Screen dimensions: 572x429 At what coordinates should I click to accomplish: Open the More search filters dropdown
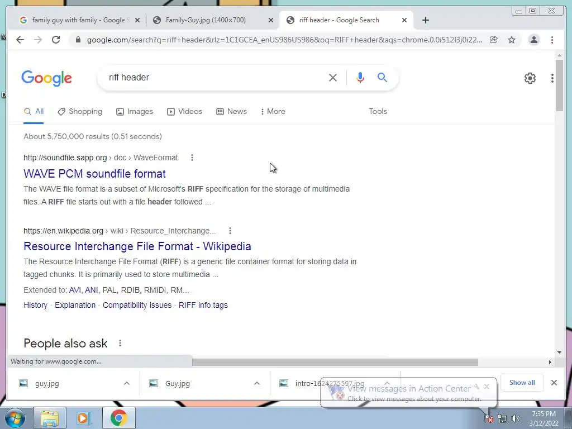273,112
